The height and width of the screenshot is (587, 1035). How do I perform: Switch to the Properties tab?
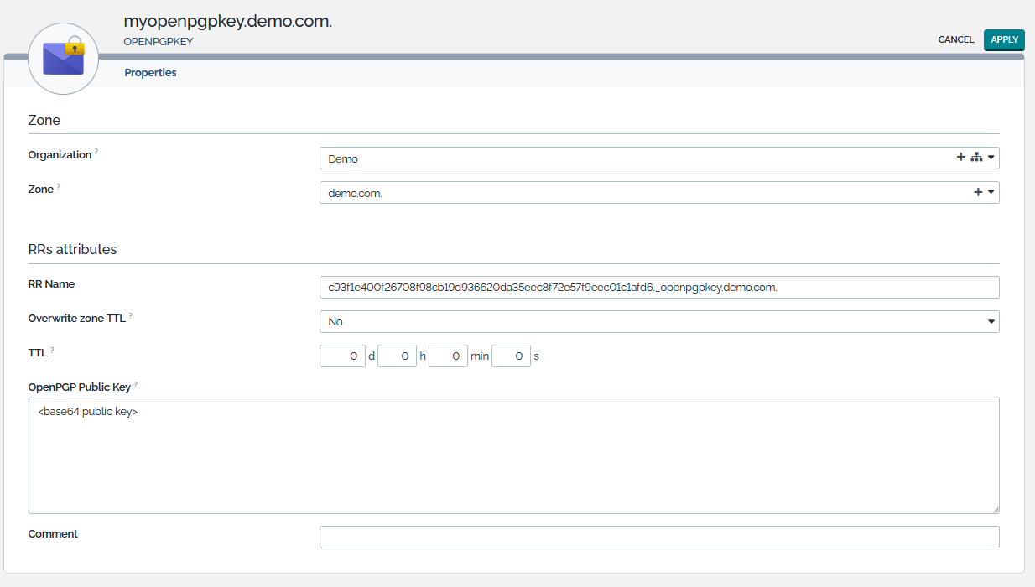(150, 73)
